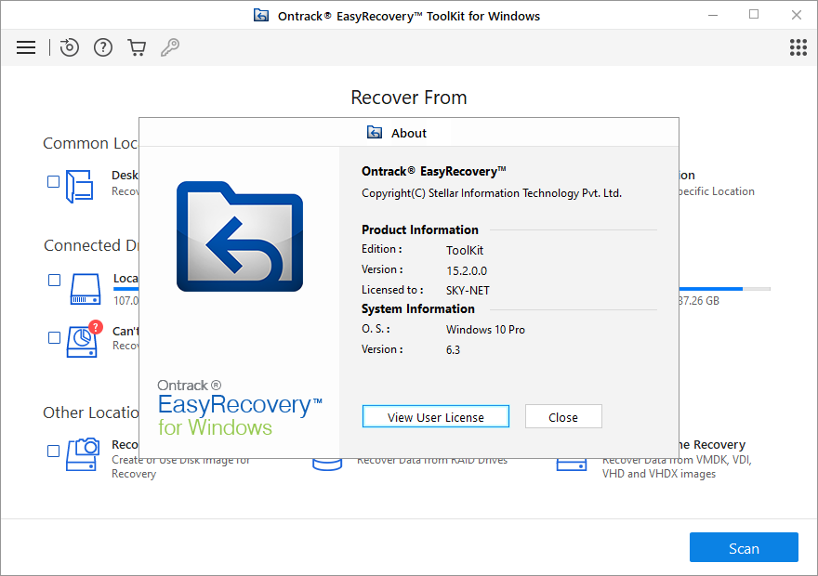818x576 pixels.
Task: Click the app icon in title bar
Action: coord(261,16)
